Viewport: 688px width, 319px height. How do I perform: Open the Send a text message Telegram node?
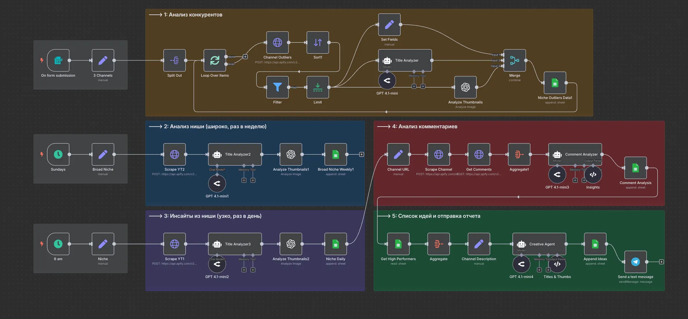coord(635,262)
